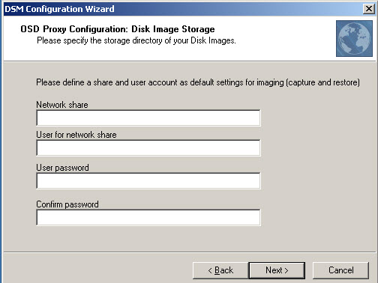Click the Confirm password label
Image resolution: width=378 pixels, height=283 pixels.
(67, 204)
